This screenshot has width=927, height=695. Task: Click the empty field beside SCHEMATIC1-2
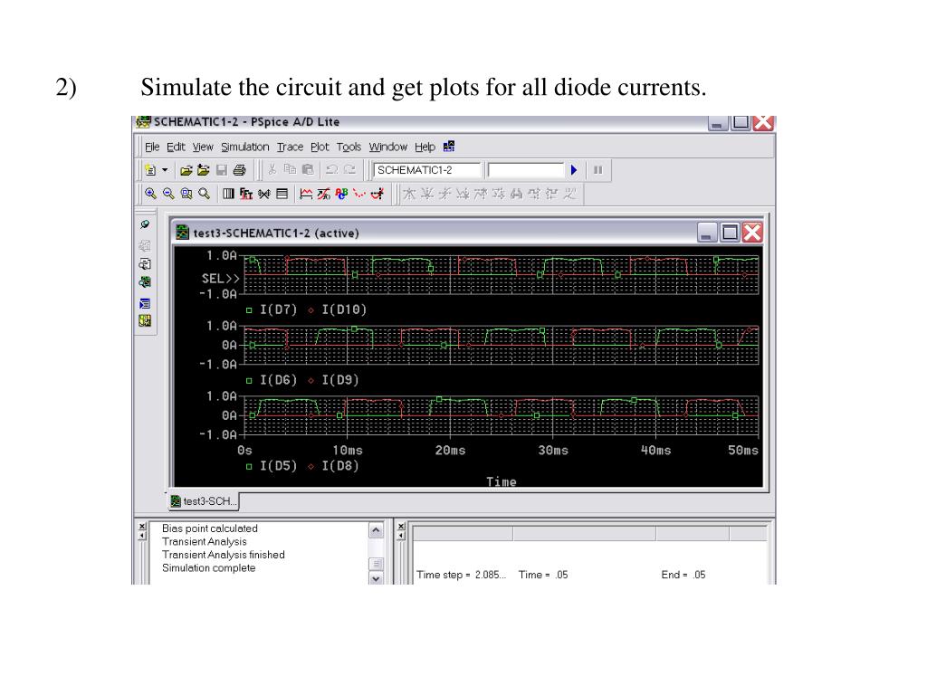526,170
